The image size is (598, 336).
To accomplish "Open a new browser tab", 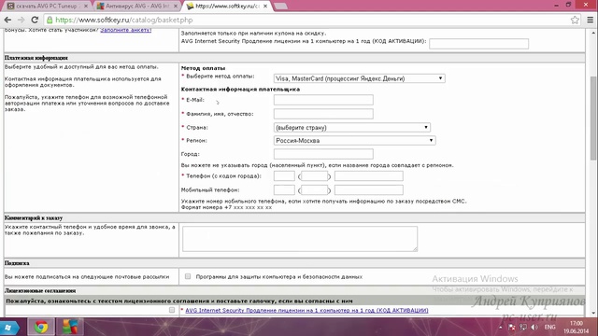I will click(280, 7).
